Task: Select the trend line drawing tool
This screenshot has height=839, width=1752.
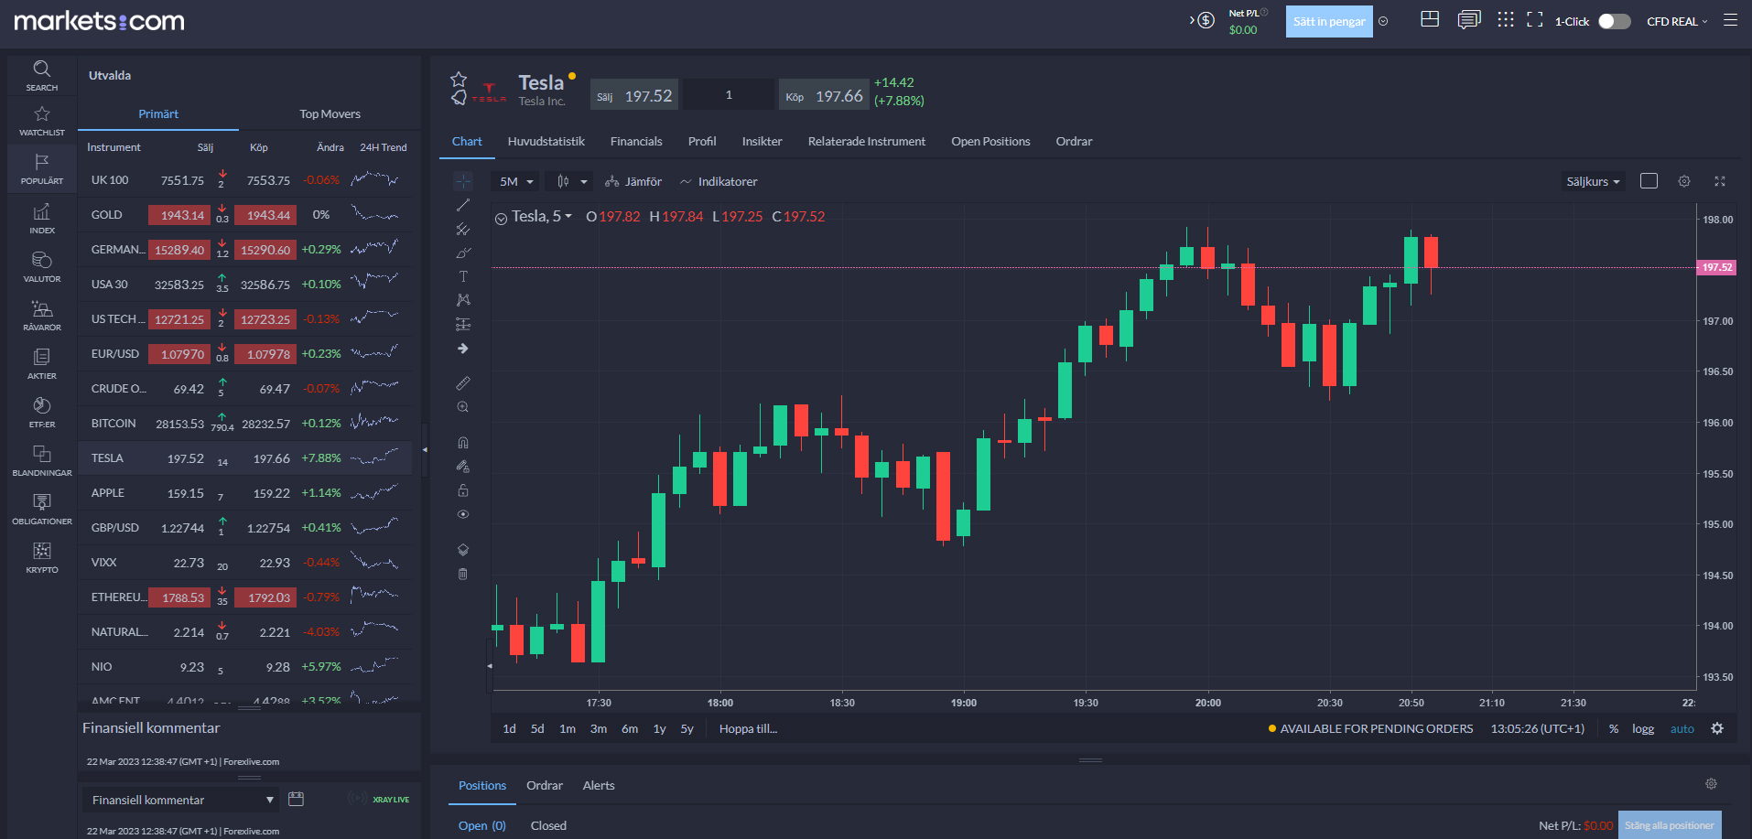Action: pyautogui.click(x=463, y=205)
